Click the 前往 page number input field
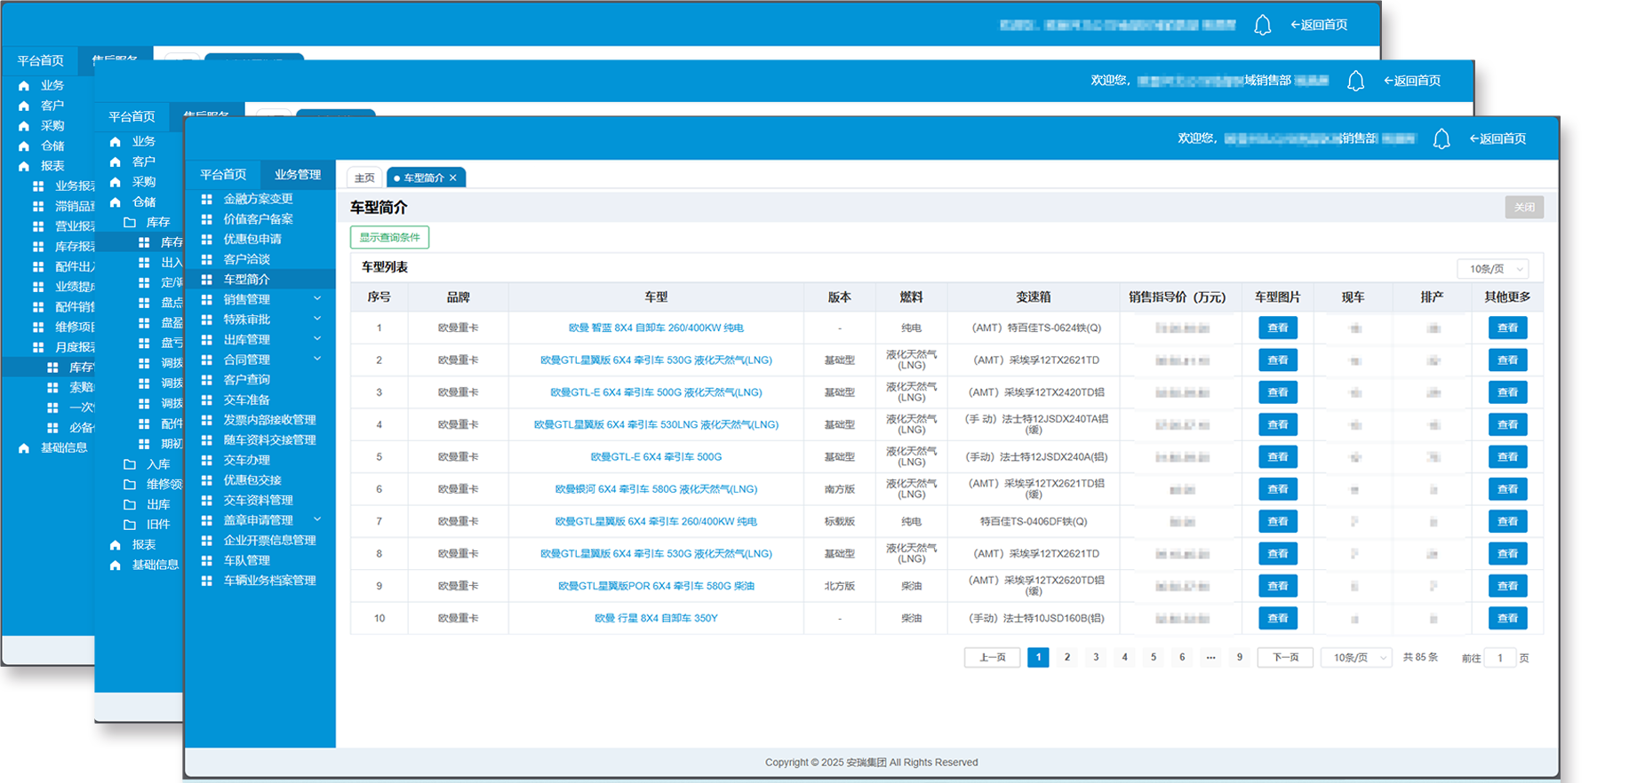The width and height of the screenshot is (1637, 783). click(x=1500, y=659)
